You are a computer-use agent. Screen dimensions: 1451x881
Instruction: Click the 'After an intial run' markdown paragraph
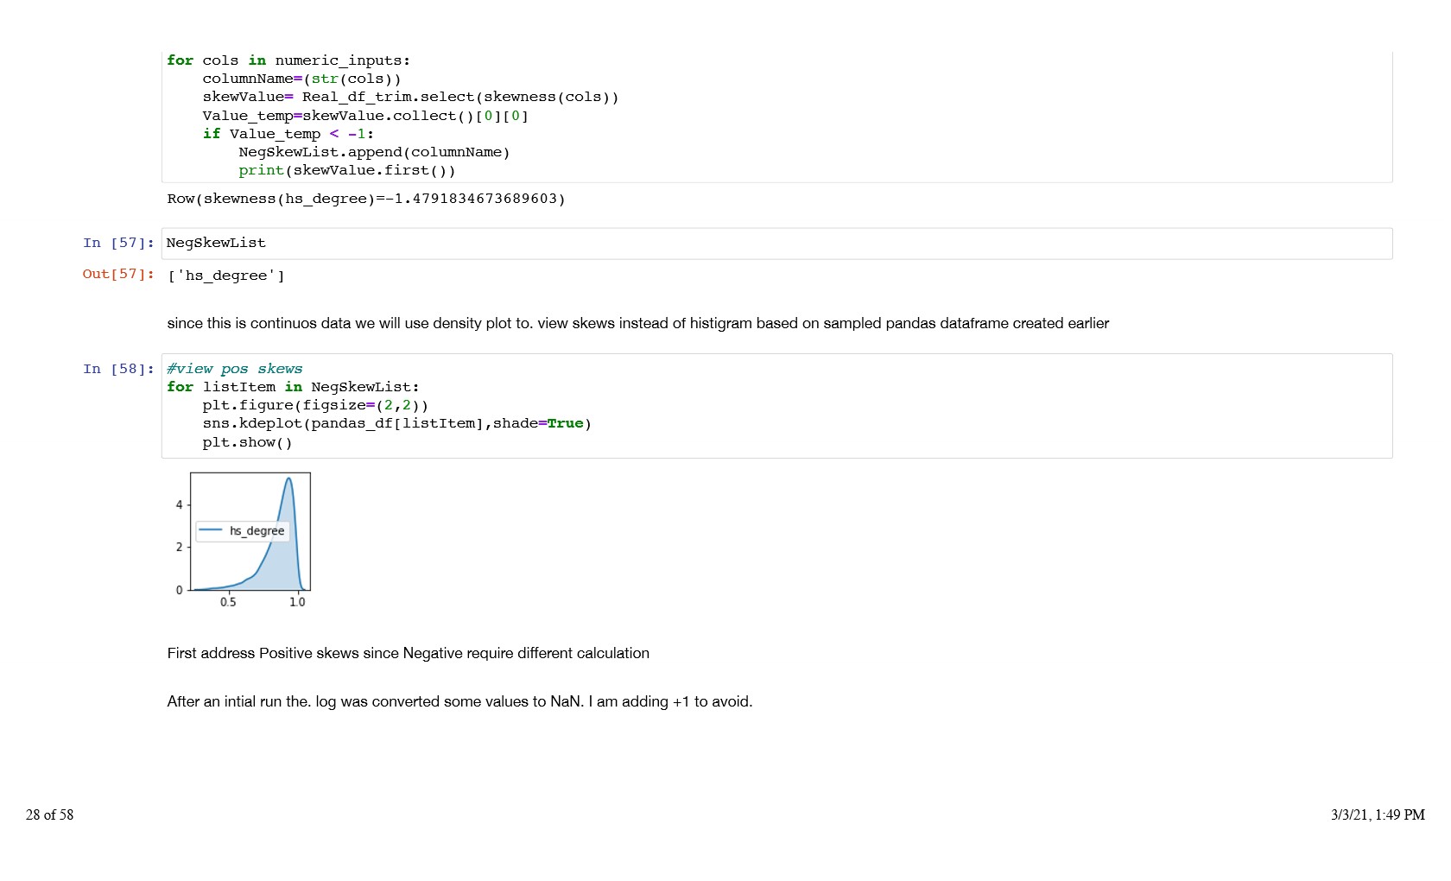click(x=459, y=701)
